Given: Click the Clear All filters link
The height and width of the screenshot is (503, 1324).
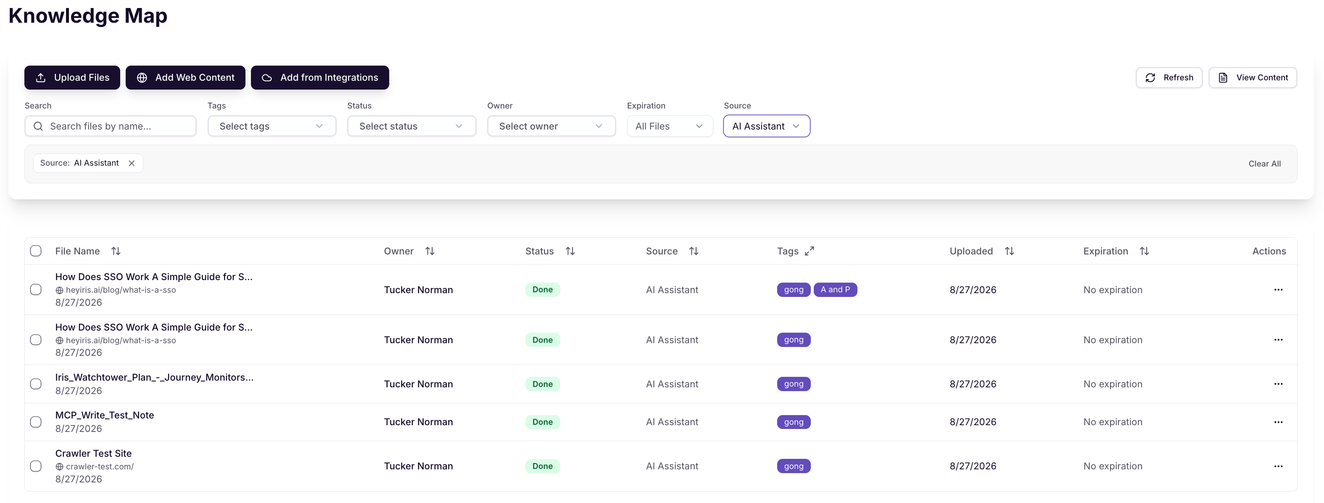Looking at the screenshot, I should pos(1264,164).
